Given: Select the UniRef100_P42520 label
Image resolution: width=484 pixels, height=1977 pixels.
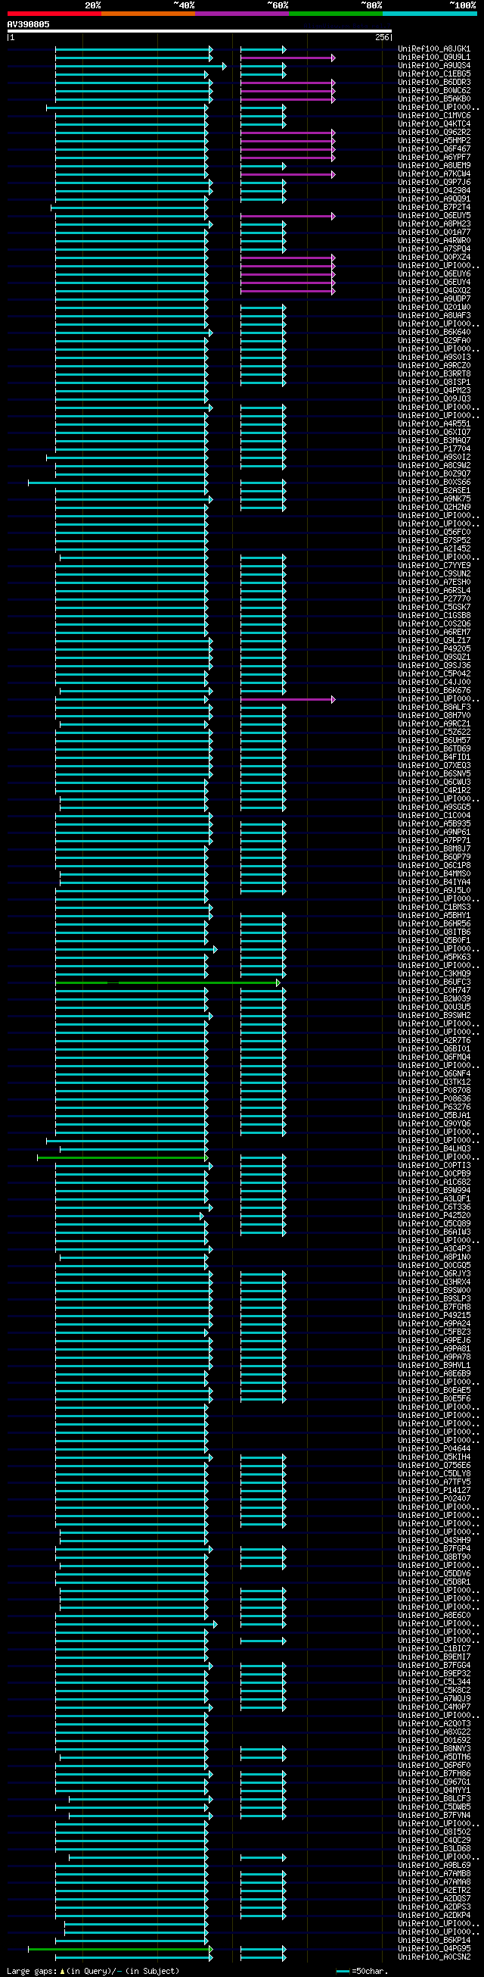Looking at the screenshot, I should click(433, 1216).
